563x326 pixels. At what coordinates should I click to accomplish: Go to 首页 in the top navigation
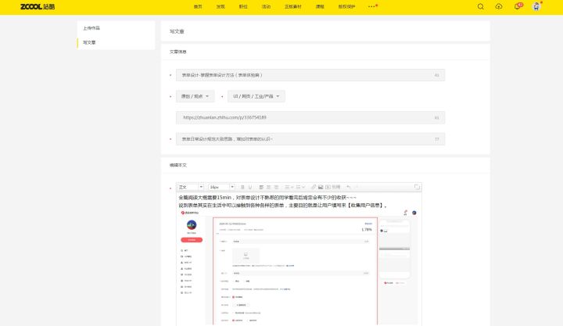point(198,6)
